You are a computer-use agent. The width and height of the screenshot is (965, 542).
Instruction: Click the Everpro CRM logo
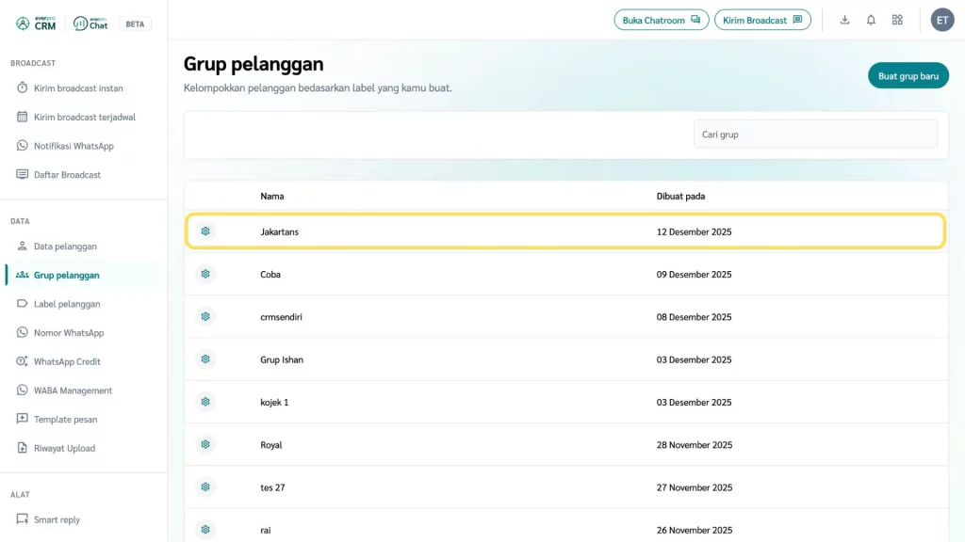37,24
